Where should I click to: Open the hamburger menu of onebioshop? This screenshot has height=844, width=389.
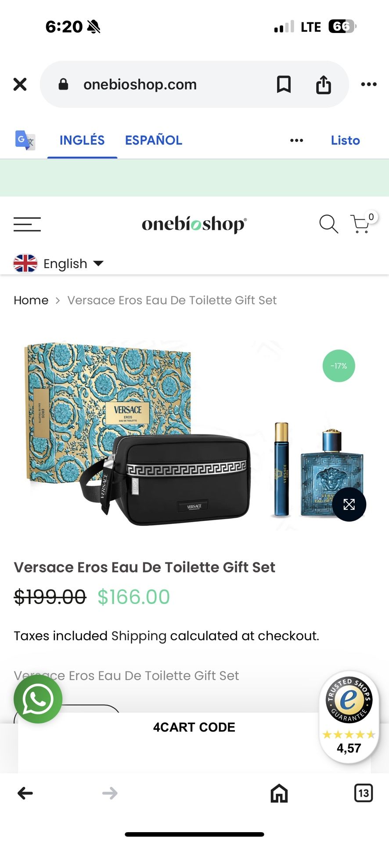coord(27,224)
